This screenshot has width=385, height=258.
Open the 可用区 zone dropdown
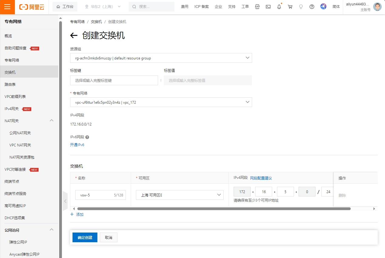[180, 195]
